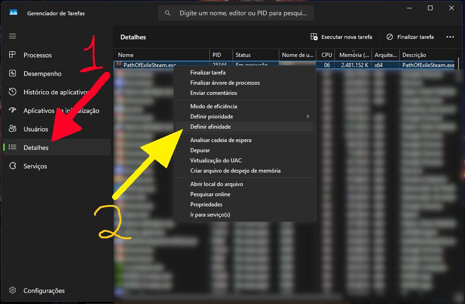Select Enviar comentários menu entry
This screenshot has height=304, width=465.
tap(245, 93)
